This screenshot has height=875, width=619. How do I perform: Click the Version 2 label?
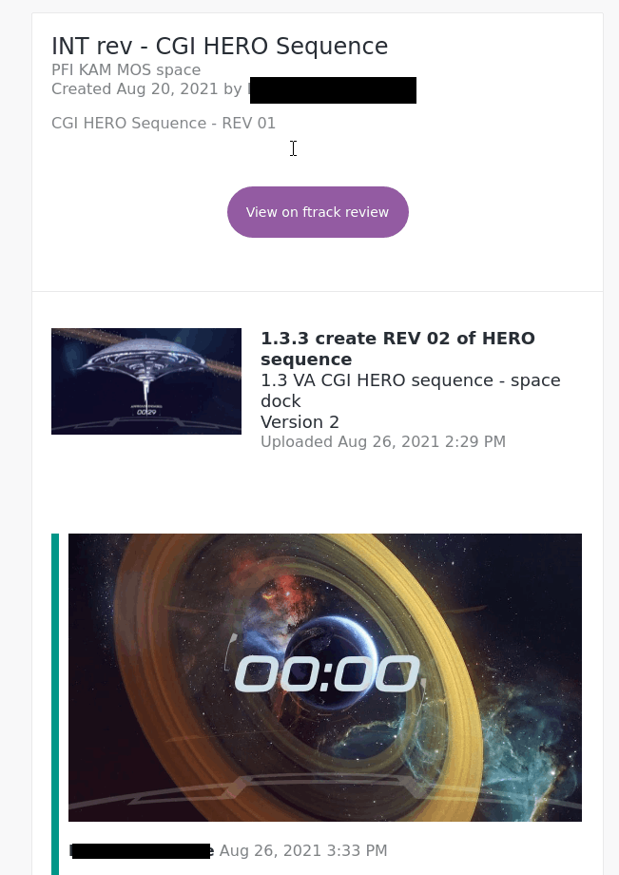300,422
